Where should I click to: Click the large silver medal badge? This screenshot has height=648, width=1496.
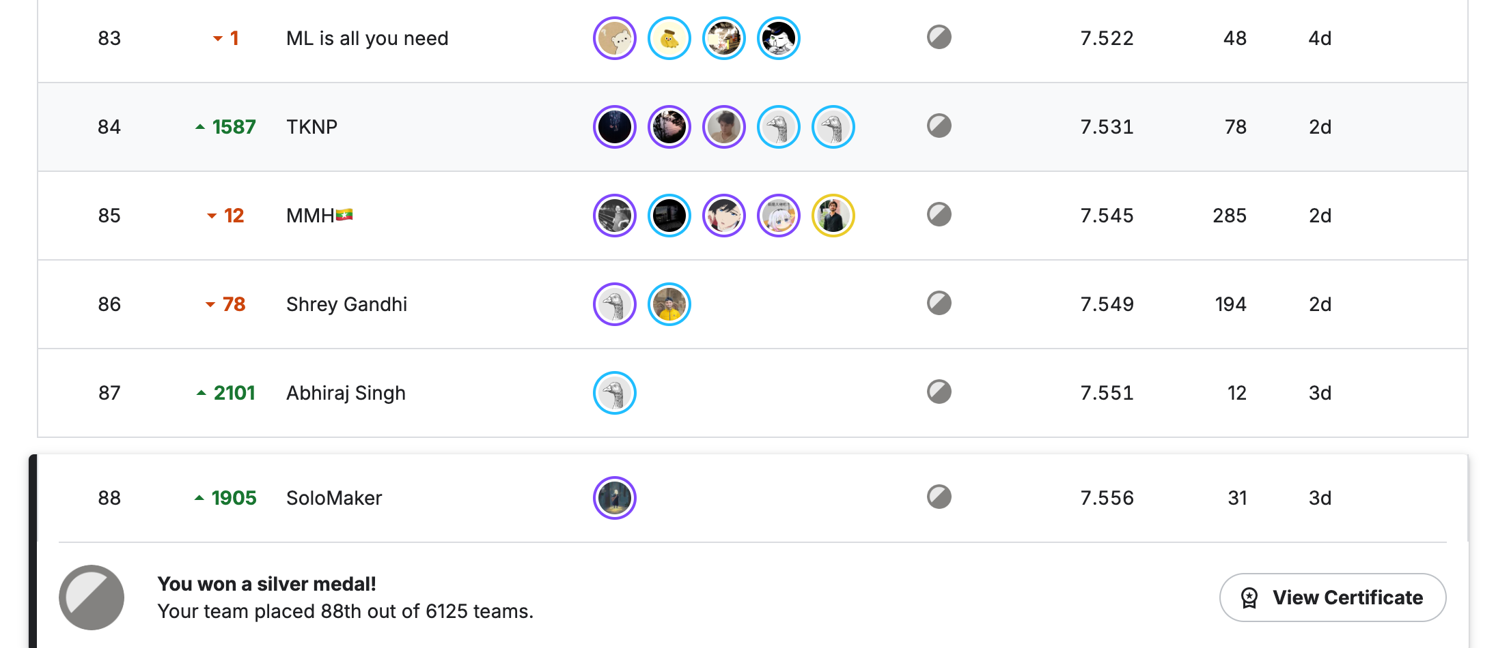point(92,598)
